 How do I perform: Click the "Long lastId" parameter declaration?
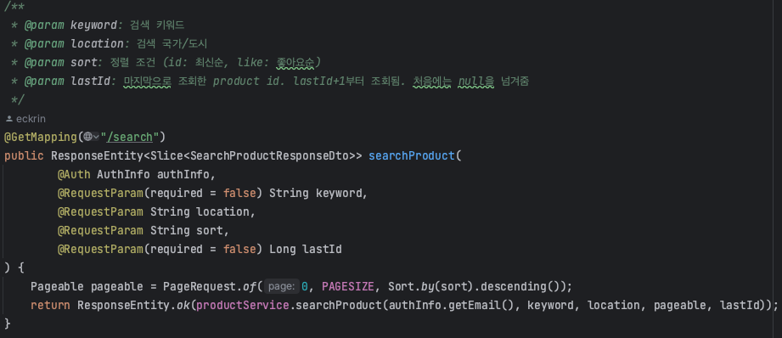click(x=305, y=250)
